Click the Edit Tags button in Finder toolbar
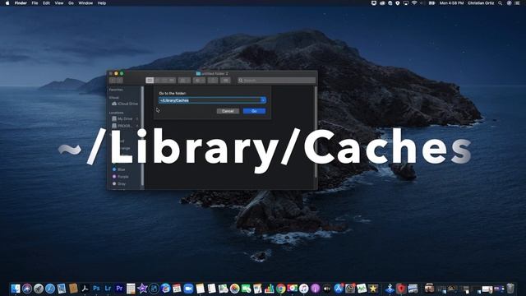 (226, 81)
